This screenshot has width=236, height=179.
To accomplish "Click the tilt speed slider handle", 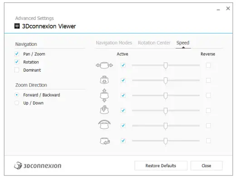I will click(166, 111).
